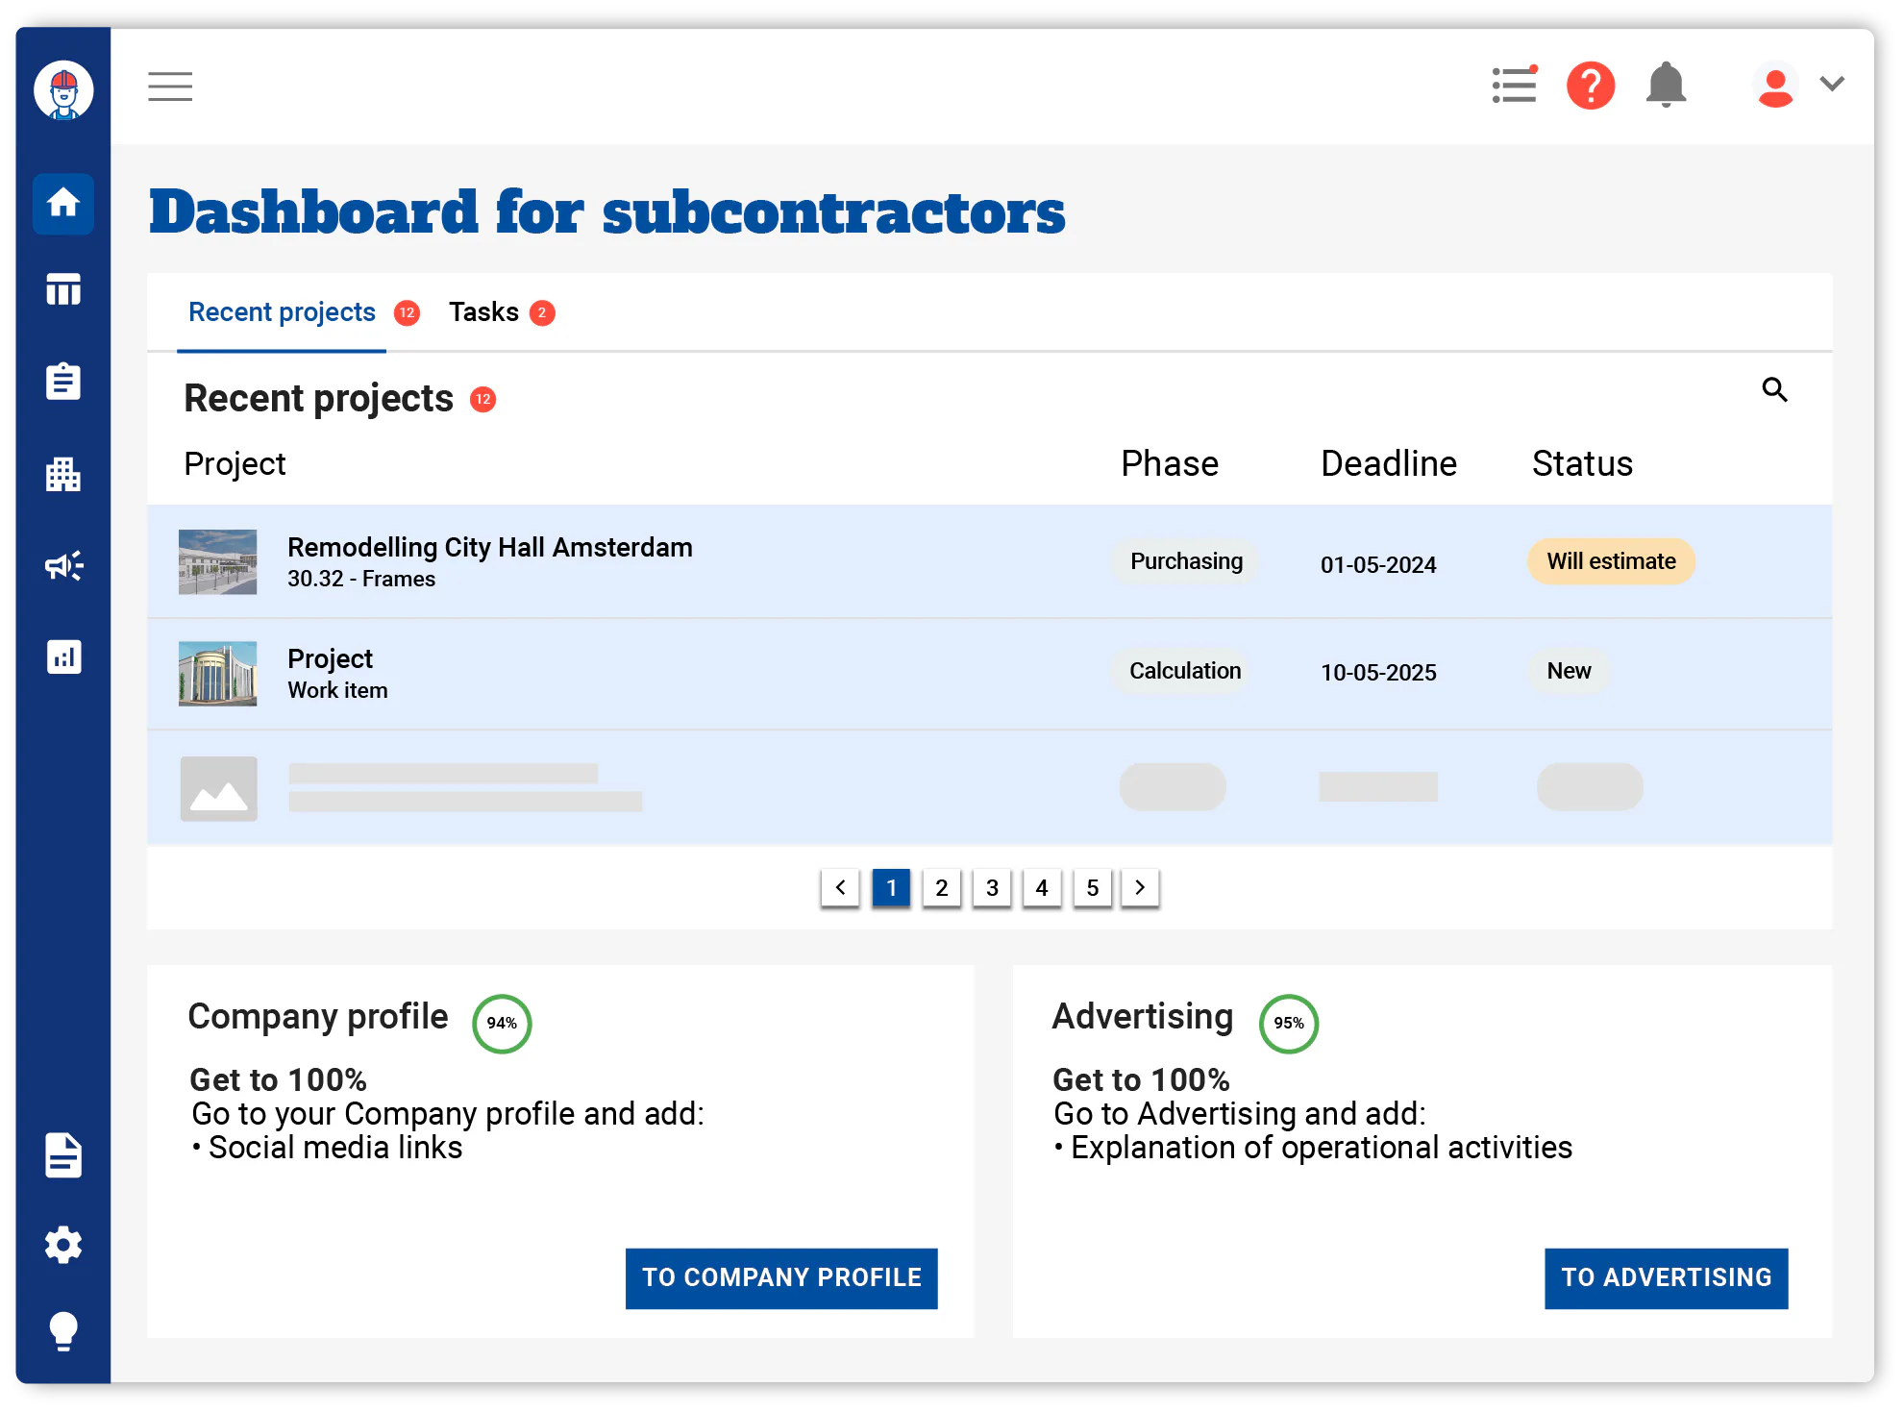Click the red help question mark
1904x1412 pixels.
(x=1591, y=86)
